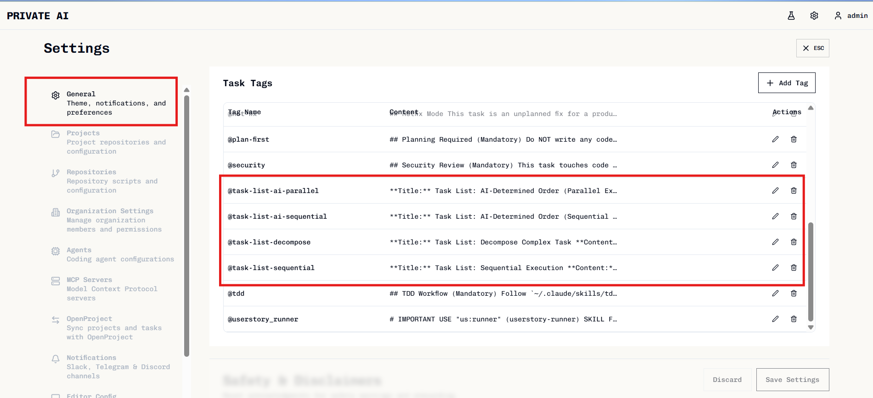Edit the @task-list-decompose tag
This screenshot has width=873, height=398.
(775, 242)
